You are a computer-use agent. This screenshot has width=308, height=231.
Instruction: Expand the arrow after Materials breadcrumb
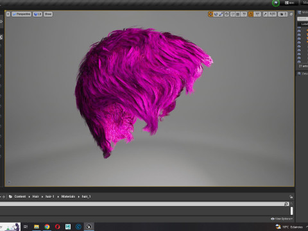point(78,196)
